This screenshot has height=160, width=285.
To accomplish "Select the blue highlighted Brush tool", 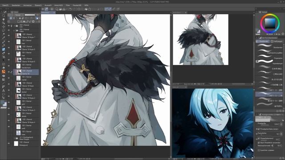I will [x=4, y=49].
